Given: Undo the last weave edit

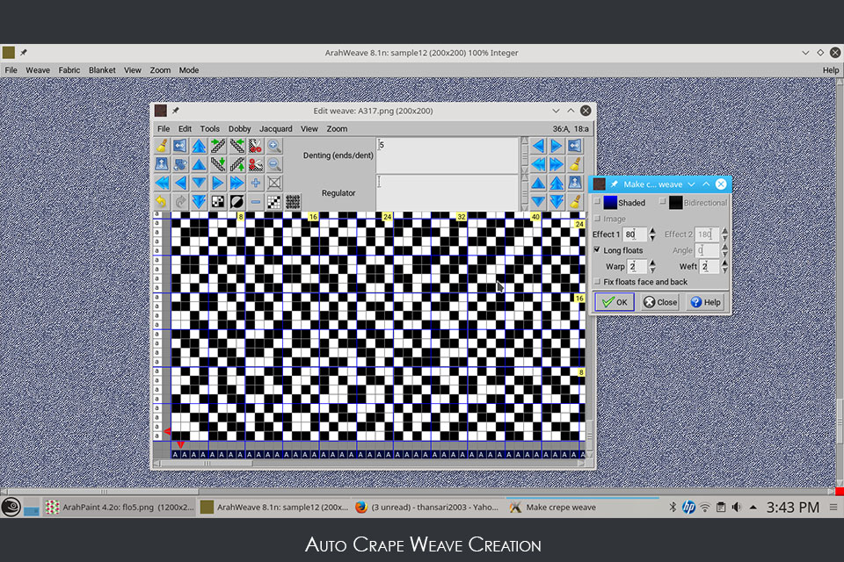Looking at the screenshot, I should coord(162,202).
